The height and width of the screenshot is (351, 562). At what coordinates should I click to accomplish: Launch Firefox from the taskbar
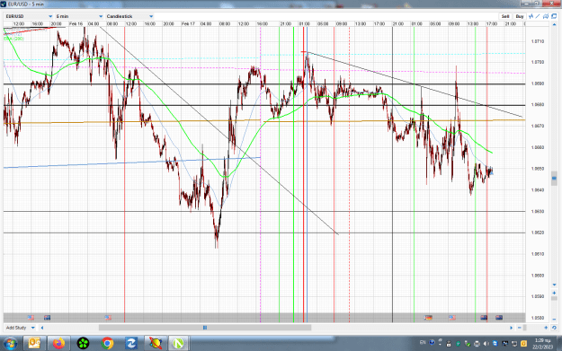tap(58, 344)
